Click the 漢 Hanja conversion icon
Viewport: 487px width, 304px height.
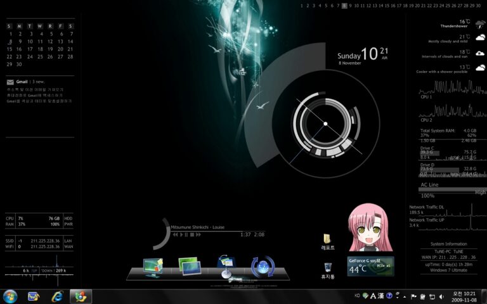coord(380,296)
